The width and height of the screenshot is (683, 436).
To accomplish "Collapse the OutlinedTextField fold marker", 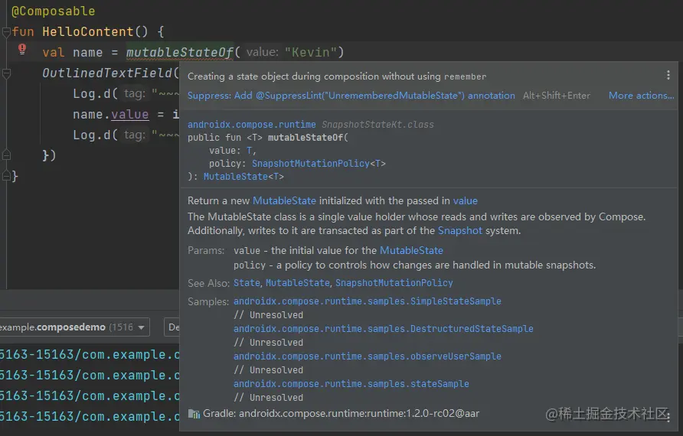I will [6, 73].
